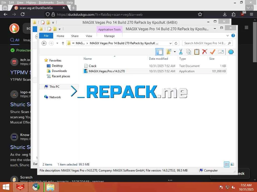Viewport: 257px width, 192px height.
Task: Open the Firefox Downloads panel icon
Action: tap(225, 14)
